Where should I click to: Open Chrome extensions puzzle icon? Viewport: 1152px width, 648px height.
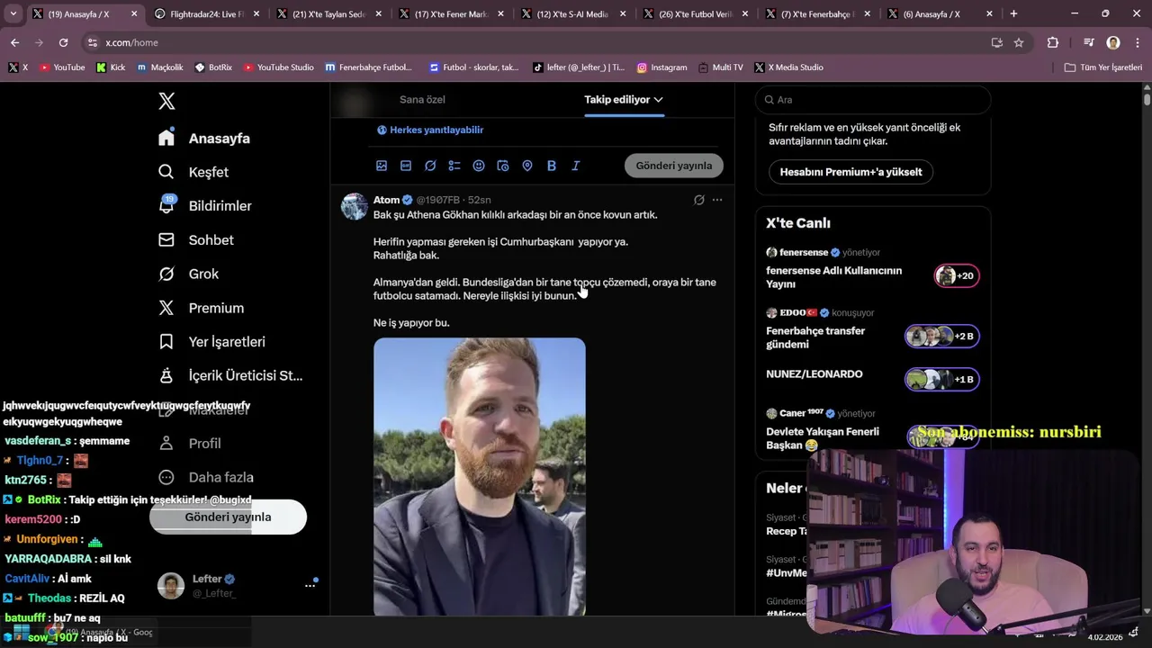coord(1053,42)
